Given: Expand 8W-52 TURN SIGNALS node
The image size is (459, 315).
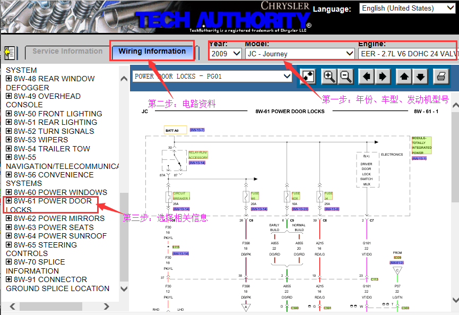Looking at the screenshot, I should pyautogui.click(x=9, y=131).
